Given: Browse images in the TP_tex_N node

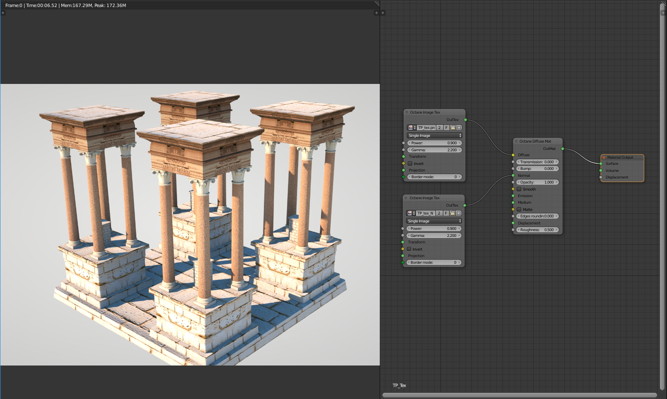Looking at the screenshot, I should (411, 213).
